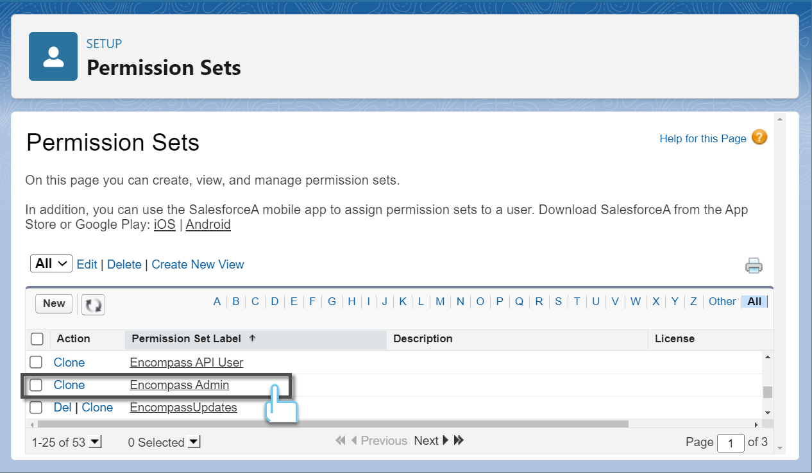Refresh the permission sets list
Image resolution: width=812 pixels, height=473 pixels.
point(94,304)
